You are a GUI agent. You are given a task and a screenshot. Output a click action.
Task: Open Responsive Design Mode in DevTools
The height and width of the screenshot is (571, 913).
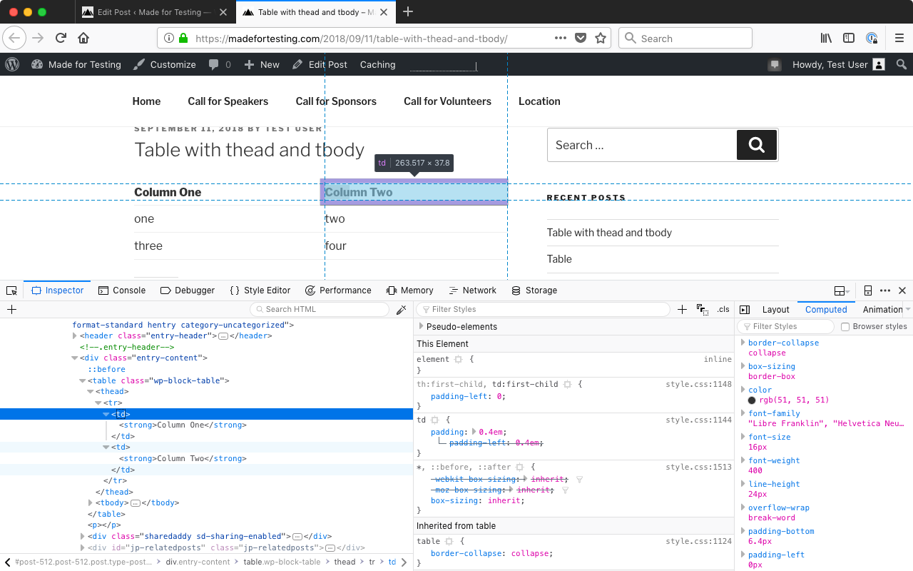[867, 290]
